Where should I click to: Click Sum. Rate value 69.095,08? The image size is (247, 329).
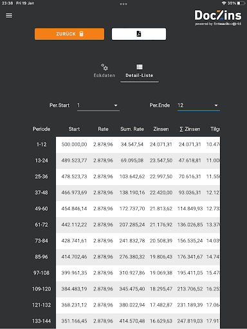click(x=132, y=161)
